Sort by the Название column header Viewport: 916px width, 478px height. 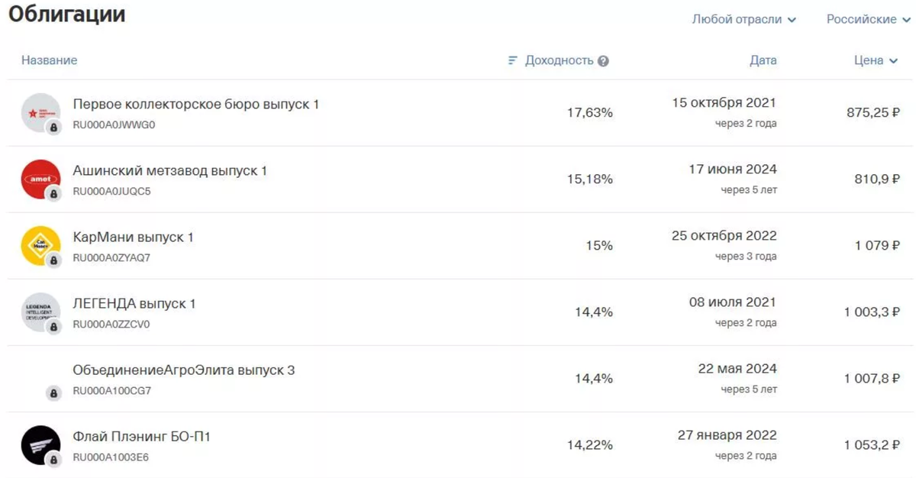[x=49, y=60]
